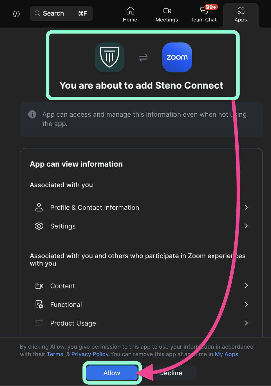Screen dimensions: 271x386
Task: Select the Profile & Contact Information person icon
Action: coord(39,207)
